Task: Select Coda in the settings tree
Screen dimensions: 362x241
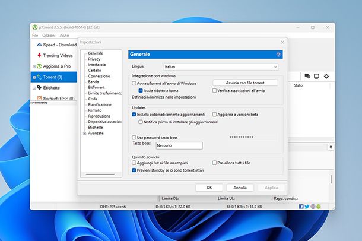Action: point(93,99)
